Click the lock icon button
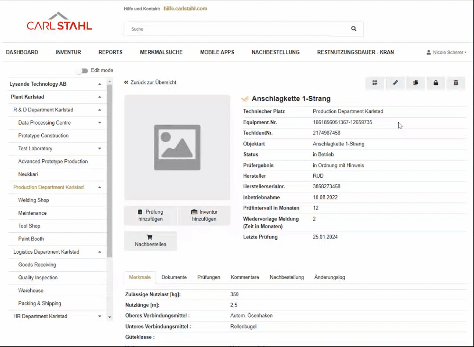The image size is (474, 347). (436, 83)
